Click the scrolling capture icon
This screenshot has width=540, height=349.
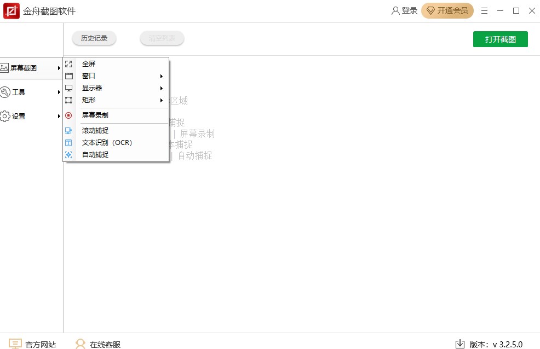pos(68,131)
